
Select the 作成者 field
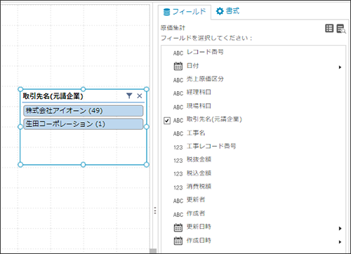196,213
